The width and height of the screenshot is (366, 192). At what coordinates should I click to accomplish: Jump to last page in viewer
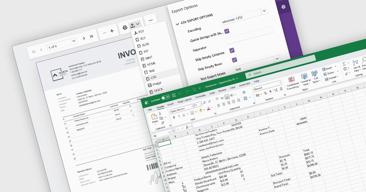(x=91, y=37)
